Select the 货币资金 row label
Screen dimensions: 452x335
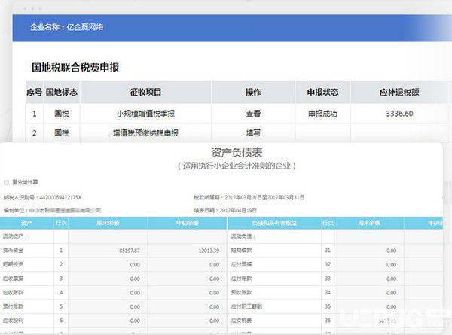tap(13, 251)
